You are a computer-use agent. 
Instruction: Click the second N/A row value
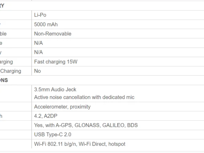tap(39, 52)
